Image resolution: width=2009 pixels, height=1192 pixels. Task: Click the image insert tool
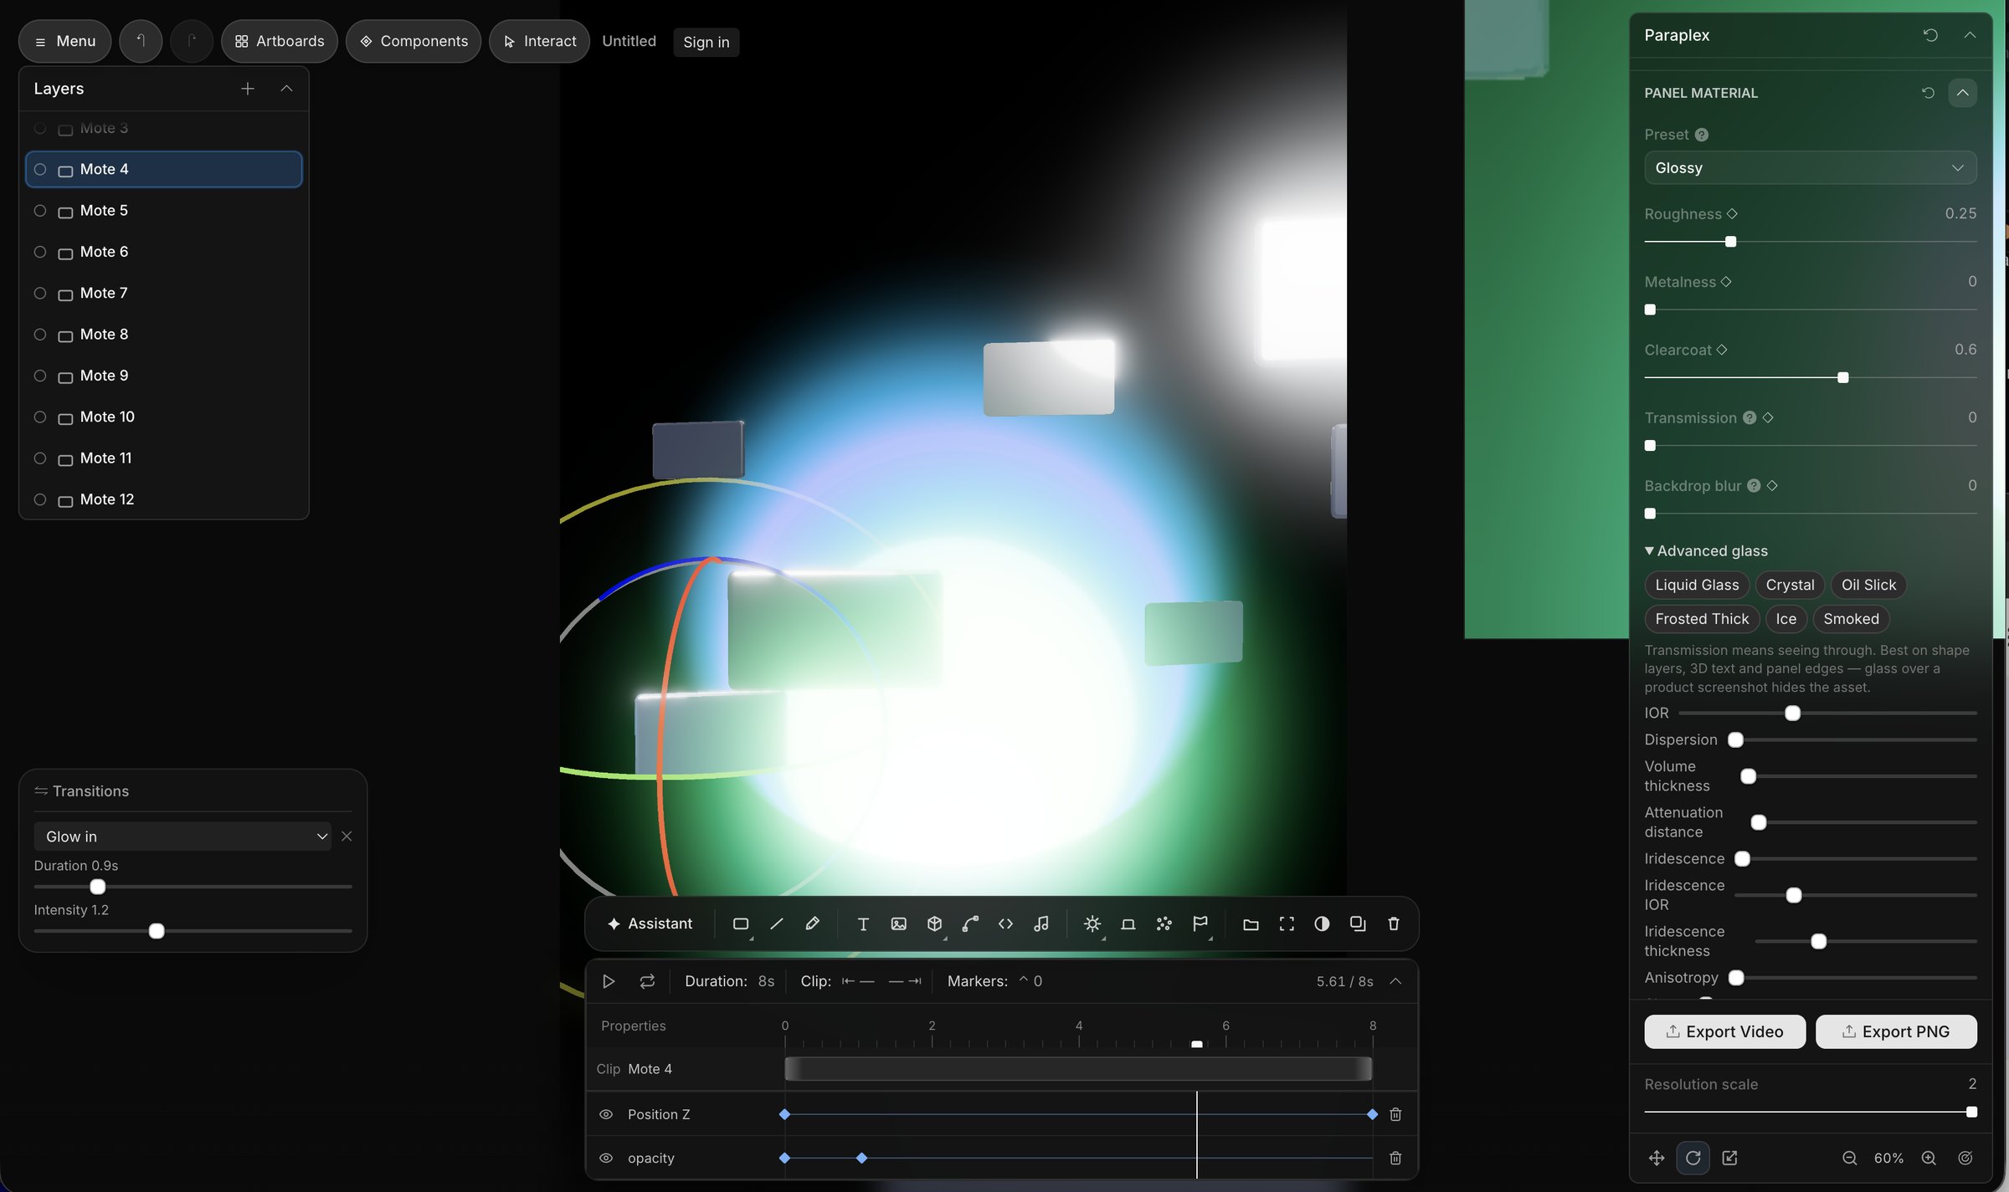click(x=898, y=923)
